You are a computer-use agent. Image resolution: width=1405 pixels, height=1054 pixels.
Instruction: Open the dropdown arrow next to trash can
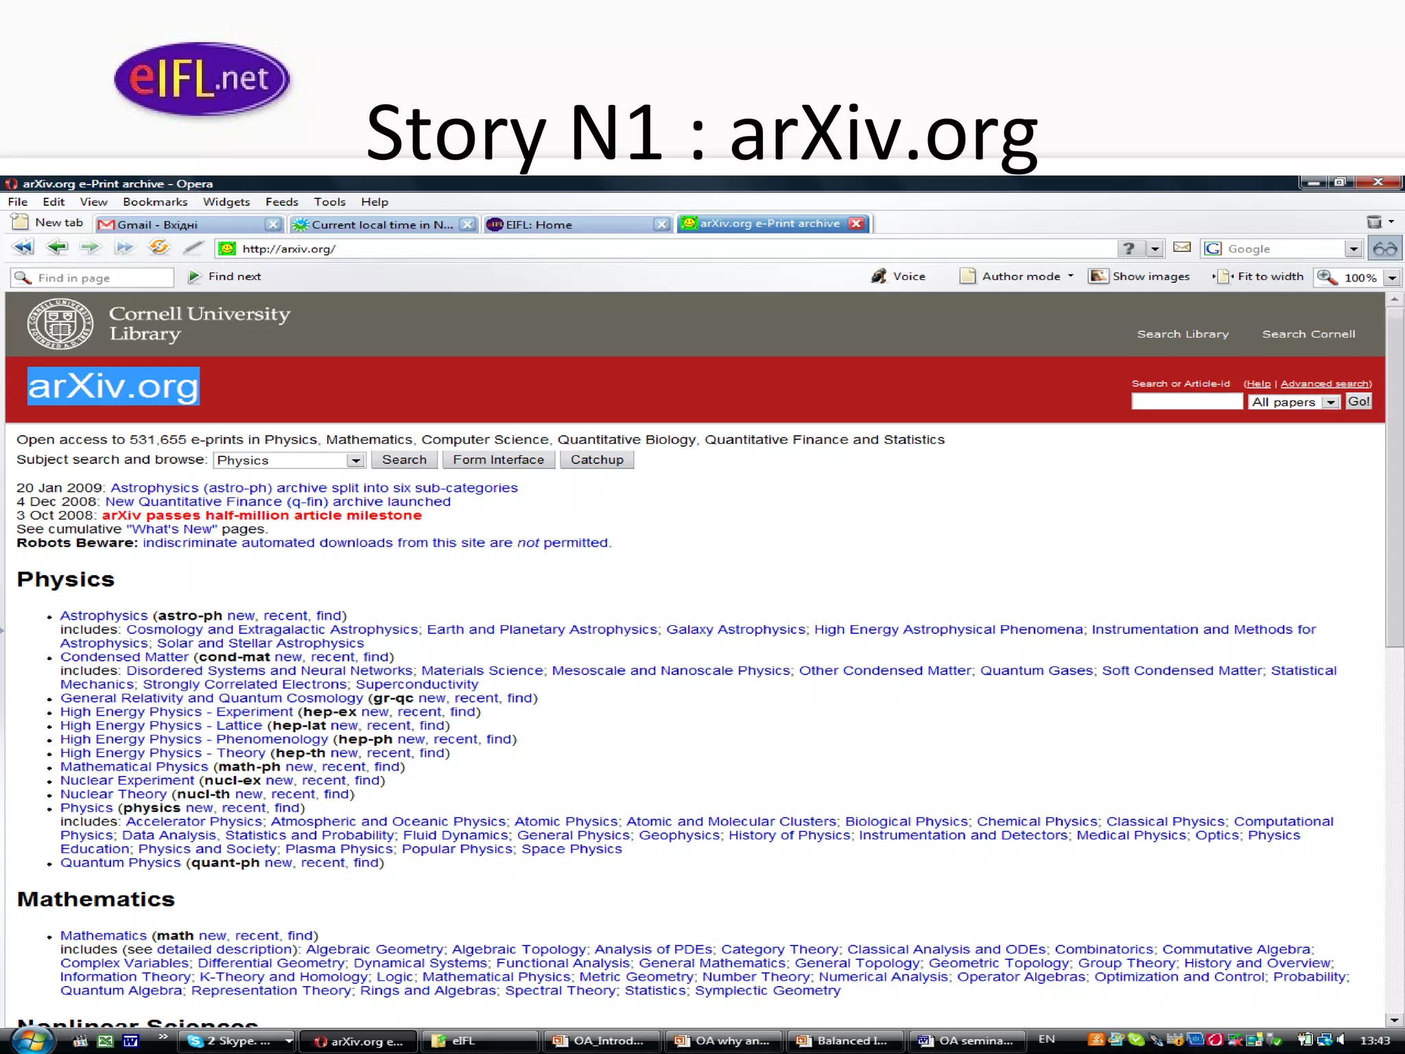click(1391, 222)
